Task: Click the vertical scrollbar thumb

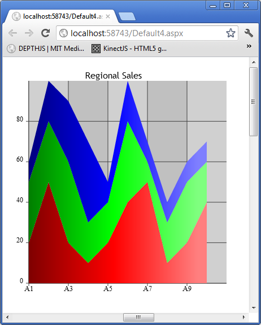Action: (x=254, y=102)
